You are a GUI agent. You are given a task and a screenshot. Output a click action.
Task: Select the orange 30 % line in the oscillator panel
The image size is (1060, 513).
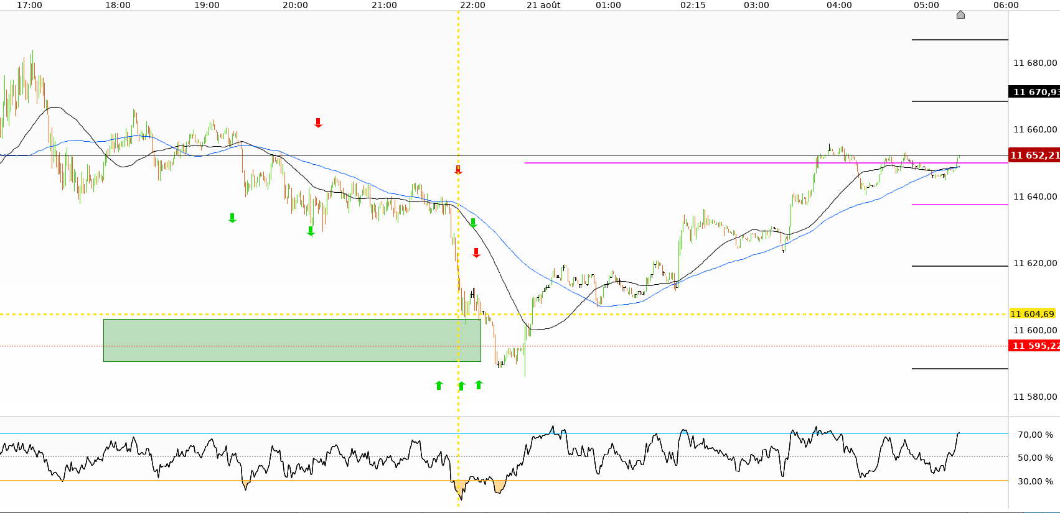pos(504,480)
